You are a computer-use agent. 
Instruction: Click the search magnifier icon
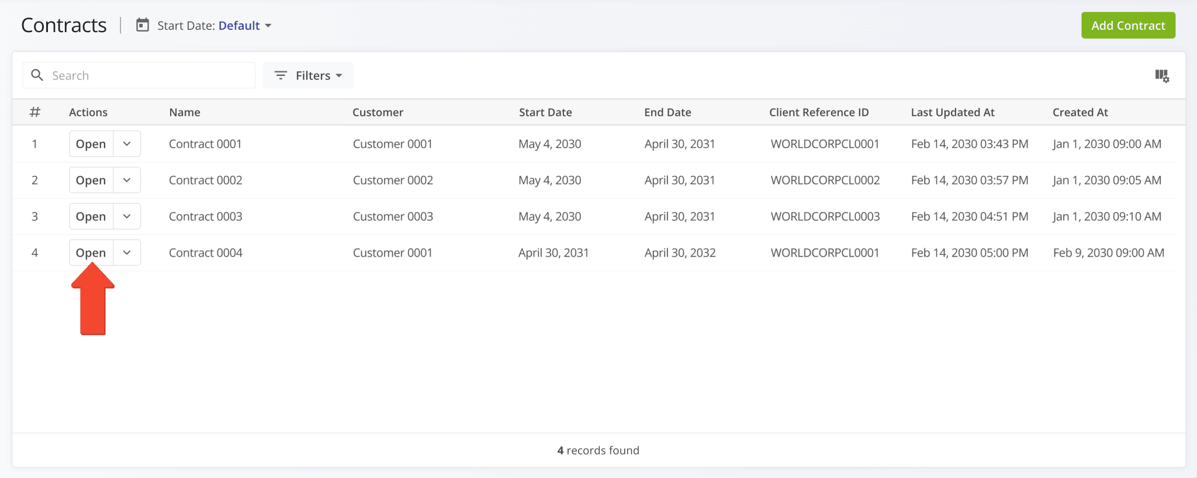37,75
